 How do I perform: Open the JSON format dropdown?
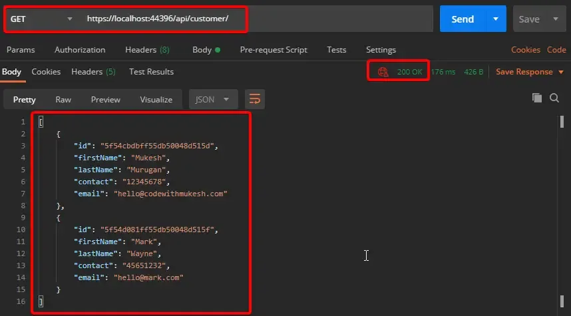click(214, 99)
